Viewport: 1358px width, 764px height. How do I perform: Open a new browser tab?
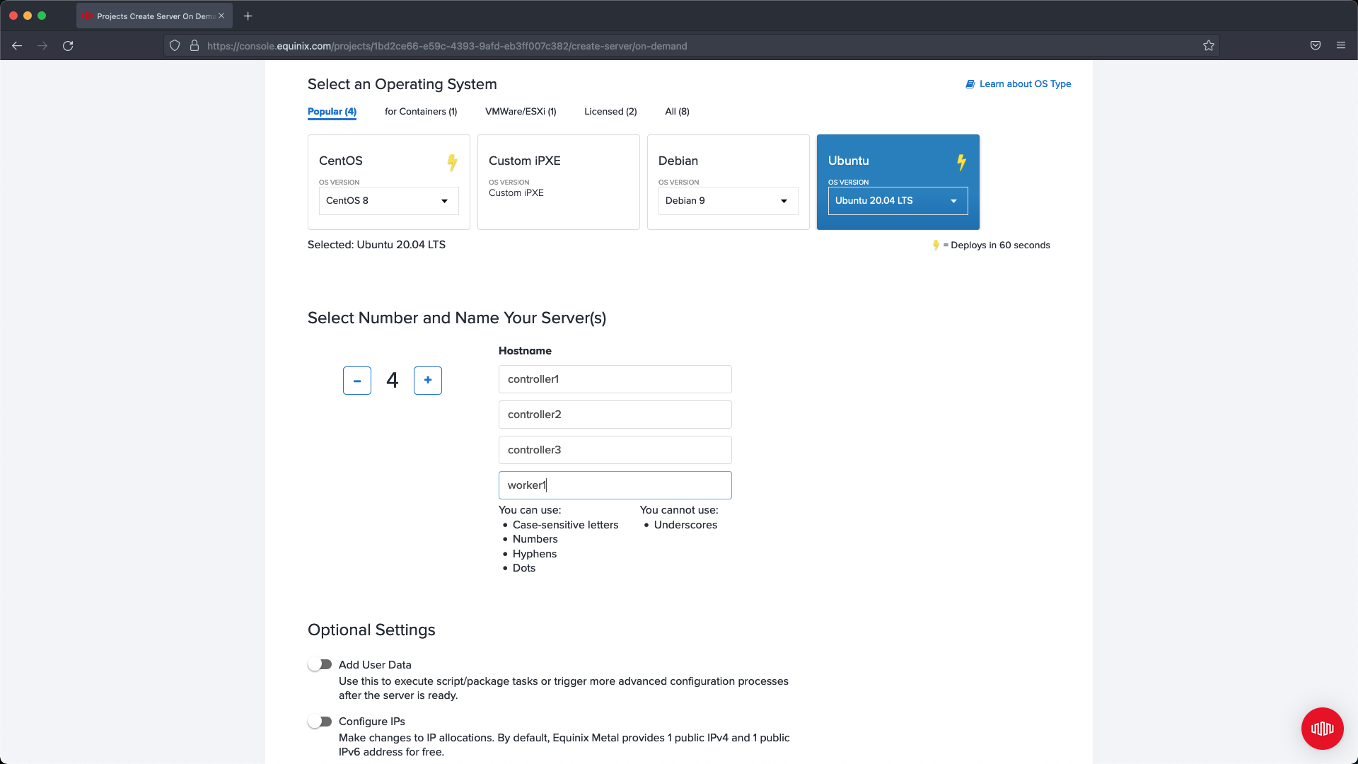248,16
